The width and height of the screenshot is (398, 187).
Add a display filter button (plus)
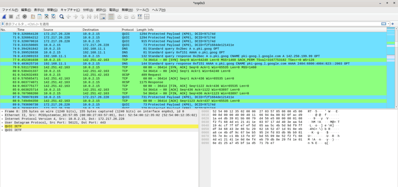click(393, 24)
